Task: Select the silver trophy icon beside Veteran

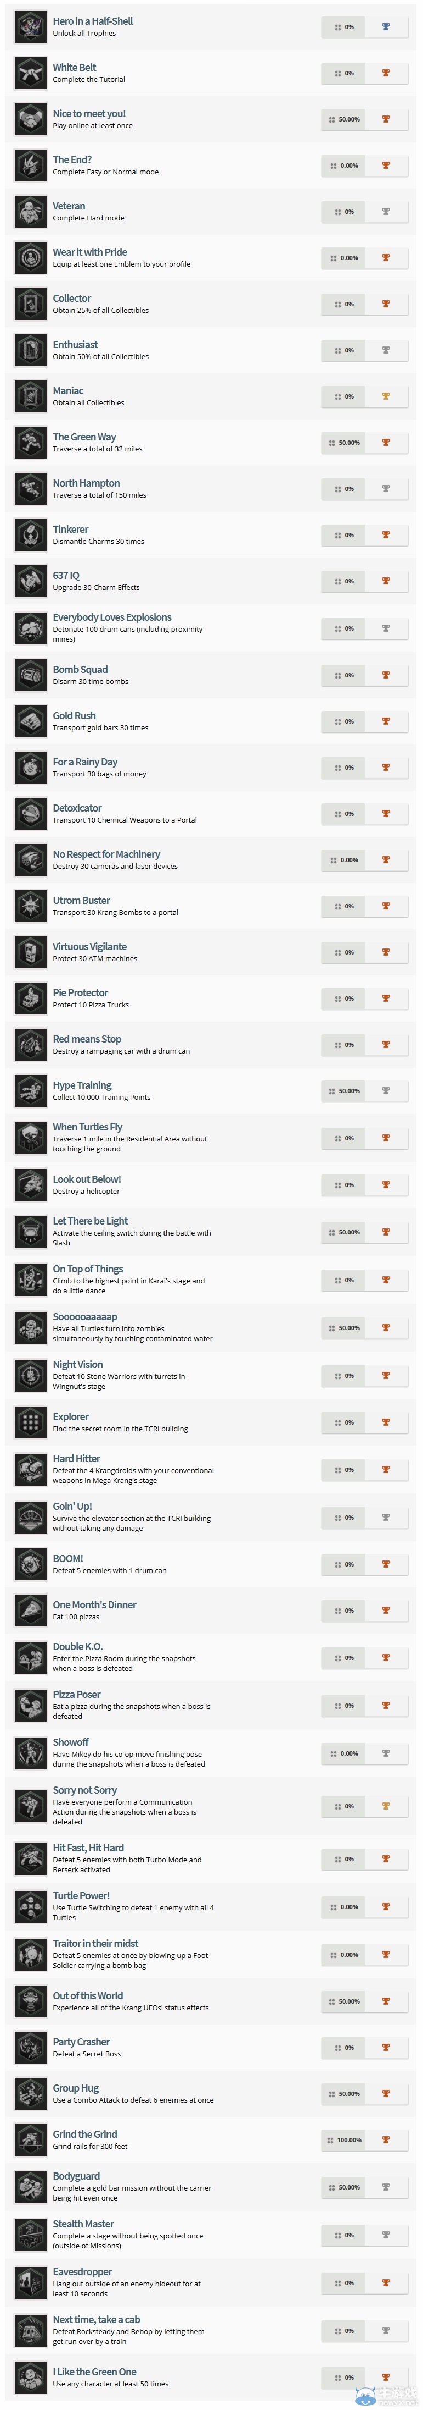Action: point(386,212)
